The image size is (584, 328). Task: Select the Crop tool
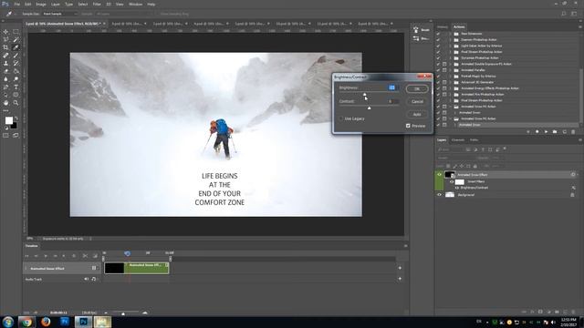[6, 47]
